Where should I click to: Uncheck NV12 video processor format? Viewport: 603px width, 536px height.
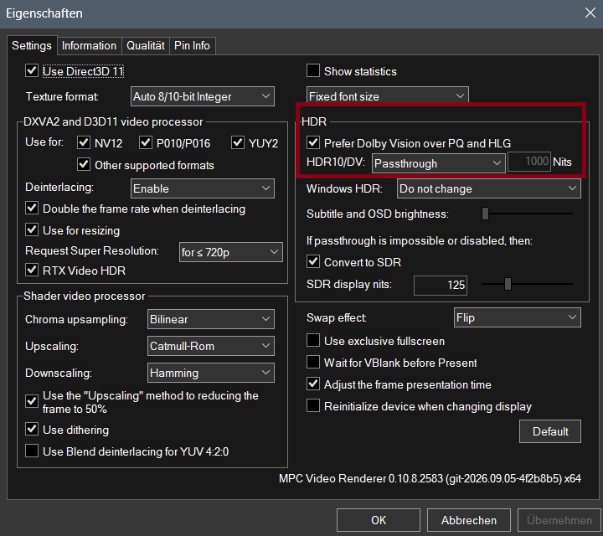coord(84,142)
